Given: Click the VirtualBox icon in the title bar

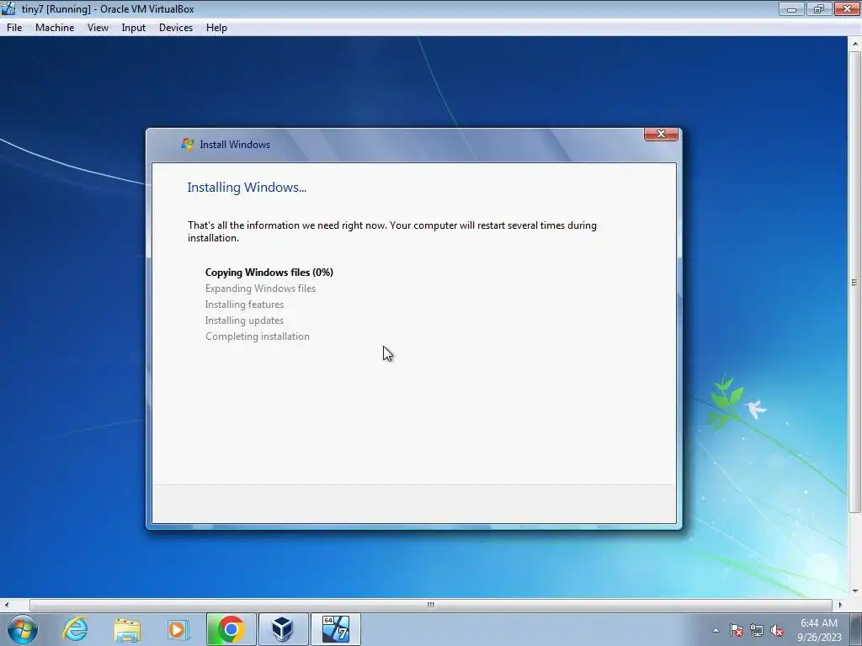Looking at the screenshot, I should [8, 8].
